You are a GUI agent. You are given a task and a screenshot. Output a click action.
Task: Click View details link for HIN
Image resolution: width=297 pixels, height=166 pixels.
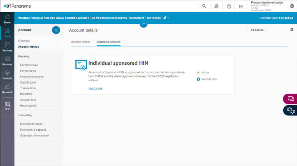[209, 79]
